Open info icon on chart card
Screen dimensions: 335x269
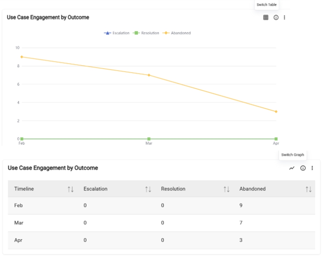[276, 18]
